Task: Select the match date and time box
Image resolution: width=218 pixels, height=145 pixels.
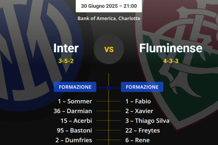Action: click(109, 6)
